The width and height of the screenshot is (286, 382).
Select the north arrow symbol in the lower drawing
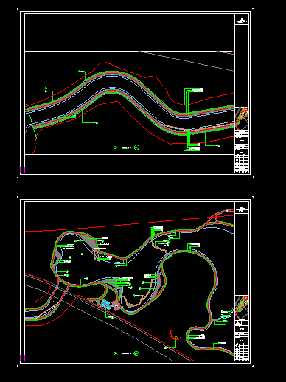137,353
